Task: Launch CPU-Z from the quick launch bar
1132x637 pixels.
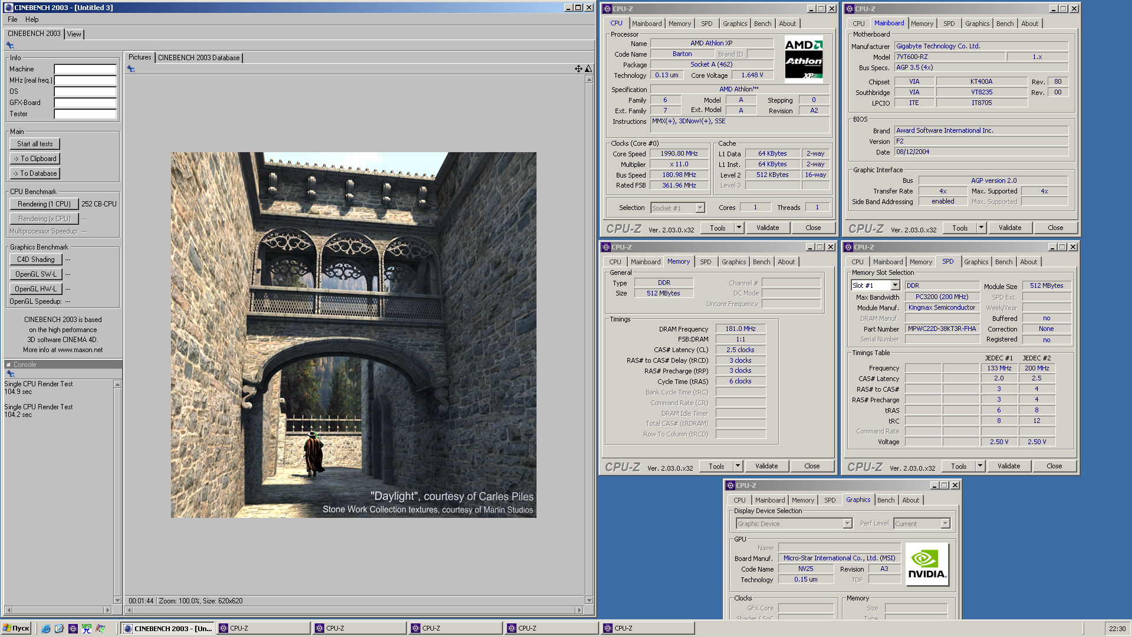Action: coord(73,629)
